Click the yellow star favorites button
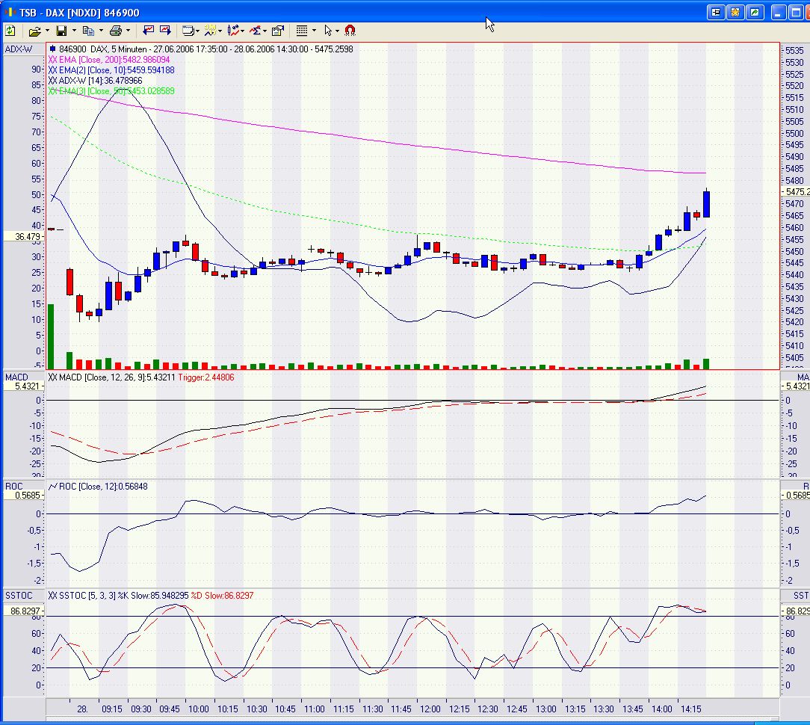Viewport: 810px width, 725px height. (x=735, y=12)
